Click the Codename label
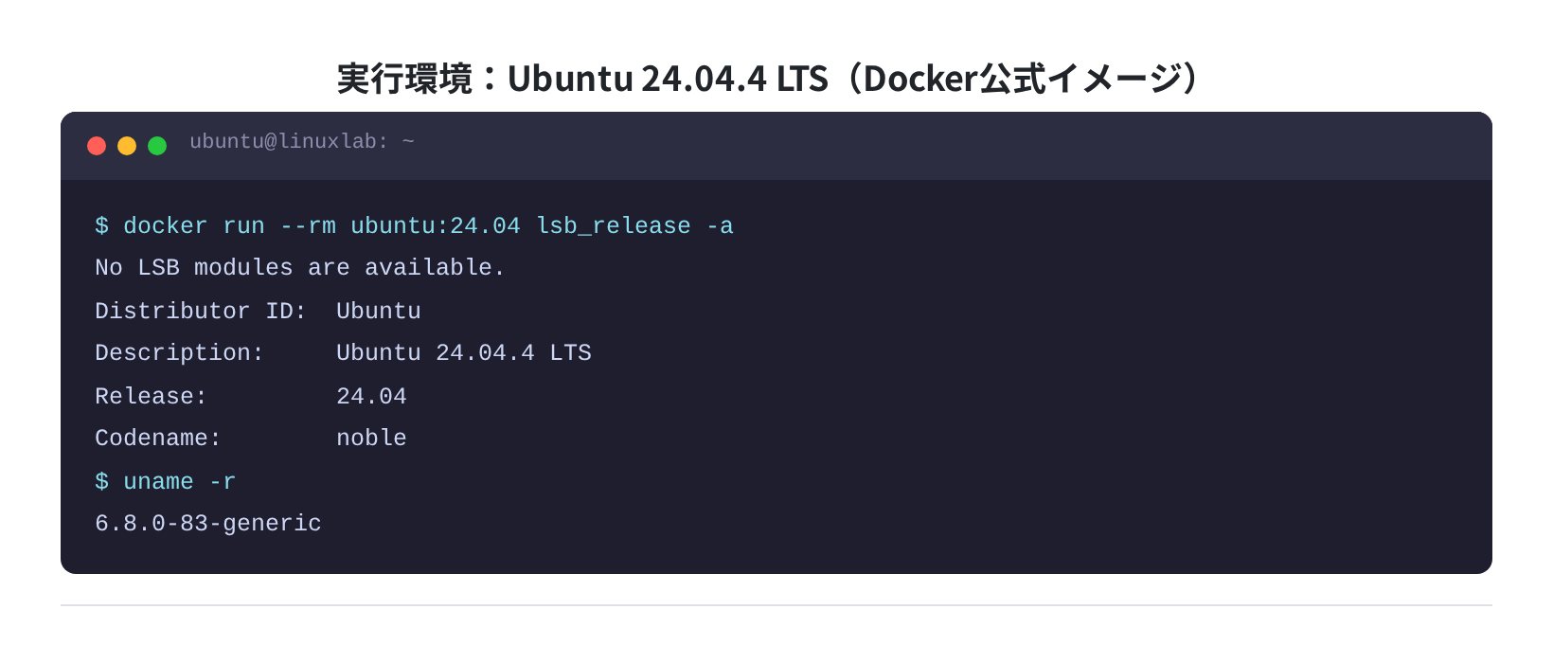1553x663 pixels. [157, 439]
